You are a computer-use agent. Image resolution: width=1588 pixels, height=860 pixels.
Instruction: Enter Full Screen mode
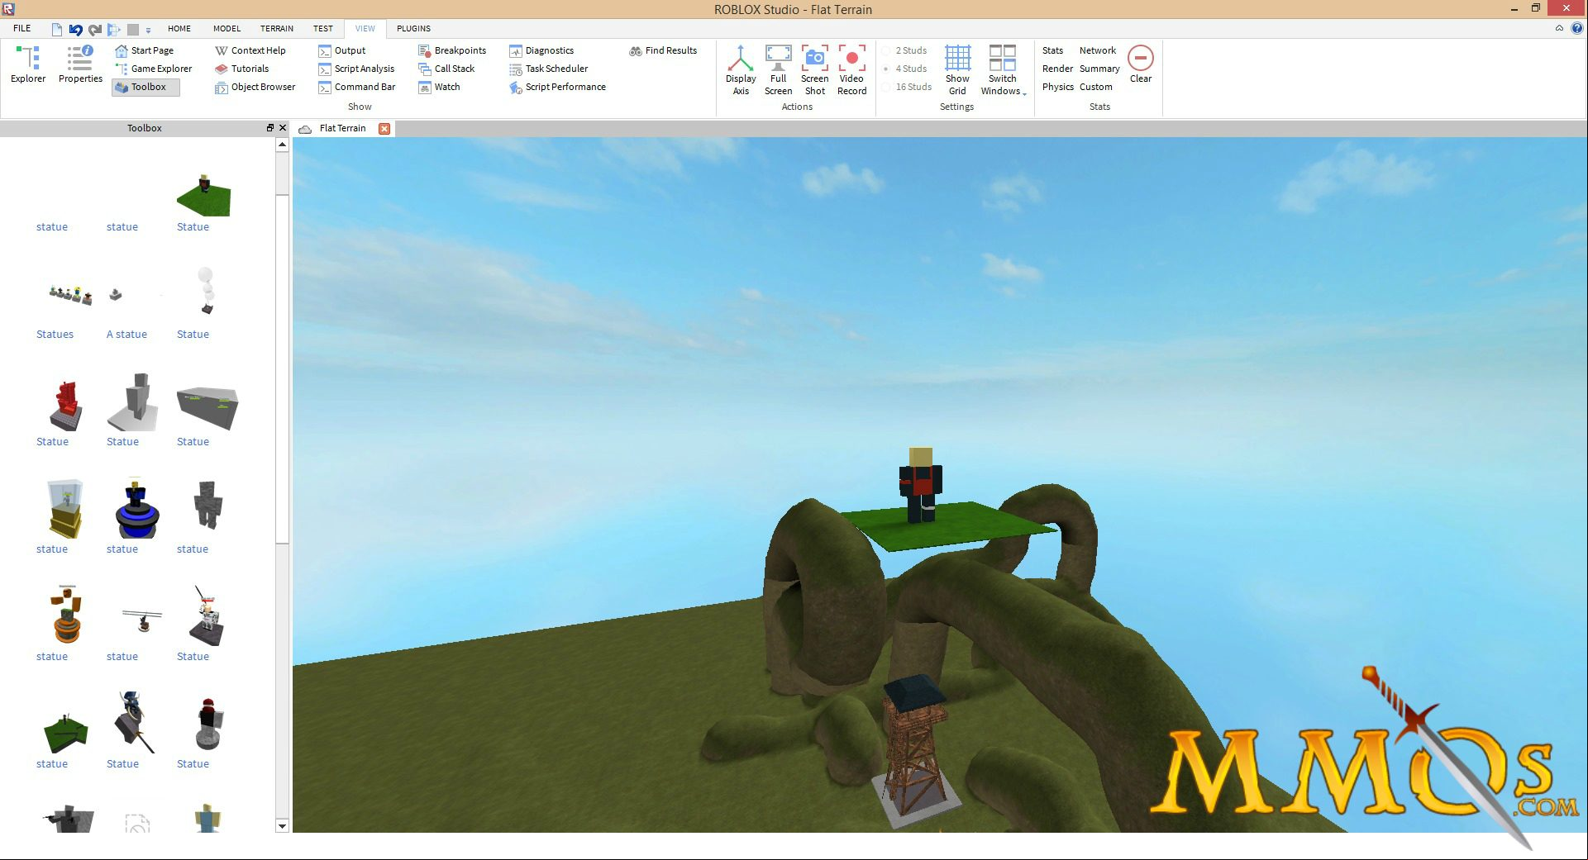[x=778, y=70]
